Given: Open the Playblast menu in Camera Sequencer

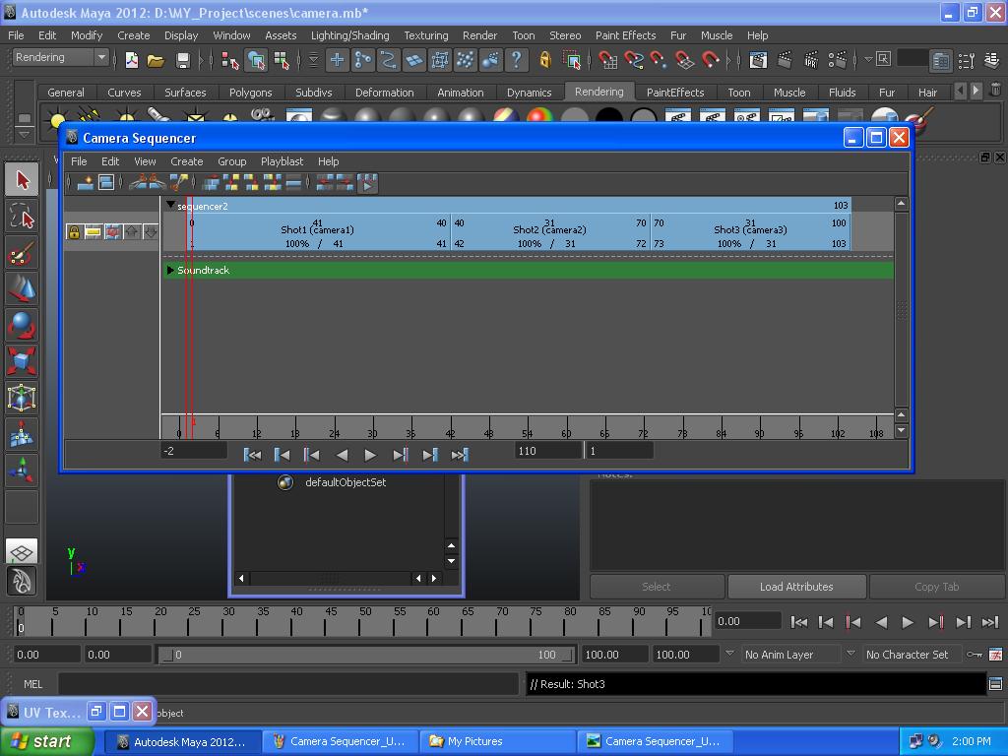Looking at the screenshot, I should pos(282,161).
